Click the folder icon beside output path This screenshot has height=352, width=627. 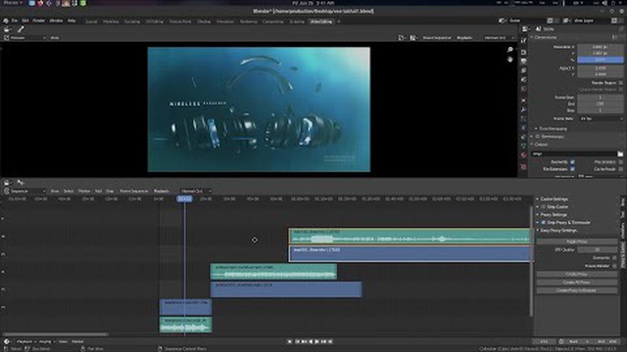coord(620,154)
